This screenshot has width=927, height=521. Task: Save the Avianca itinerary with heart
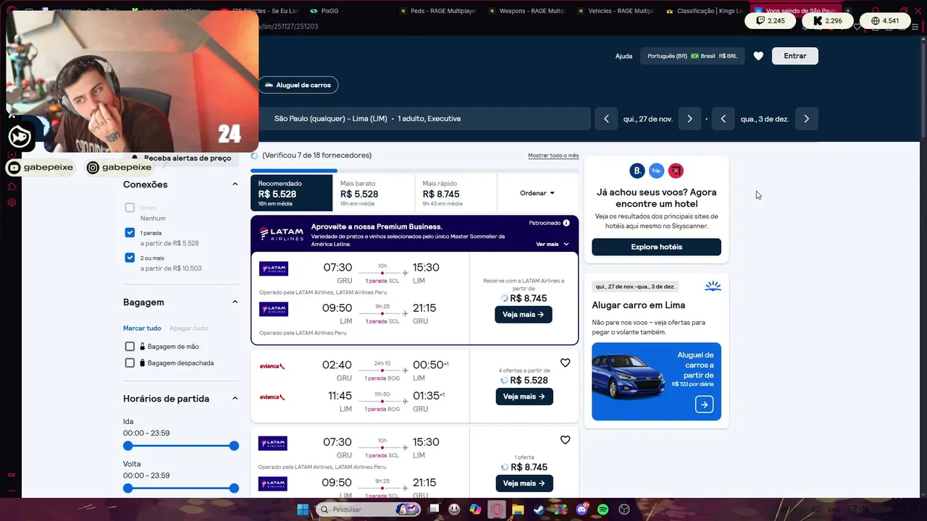(x=566, y=363)
